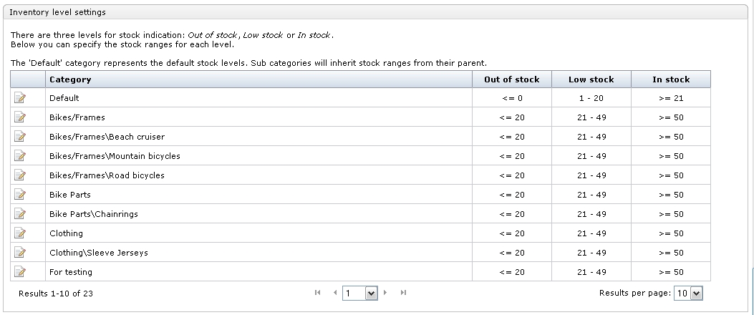
Task: Edit the For testing category row
Action: (20, 272)
